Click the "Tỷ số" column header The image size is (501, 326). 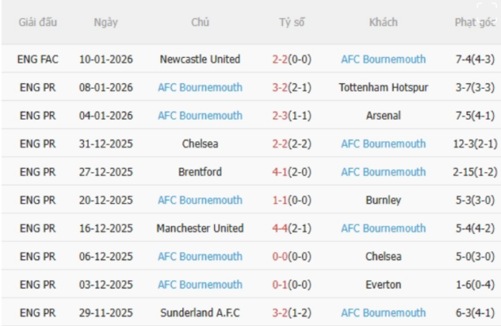click(289, 23)
